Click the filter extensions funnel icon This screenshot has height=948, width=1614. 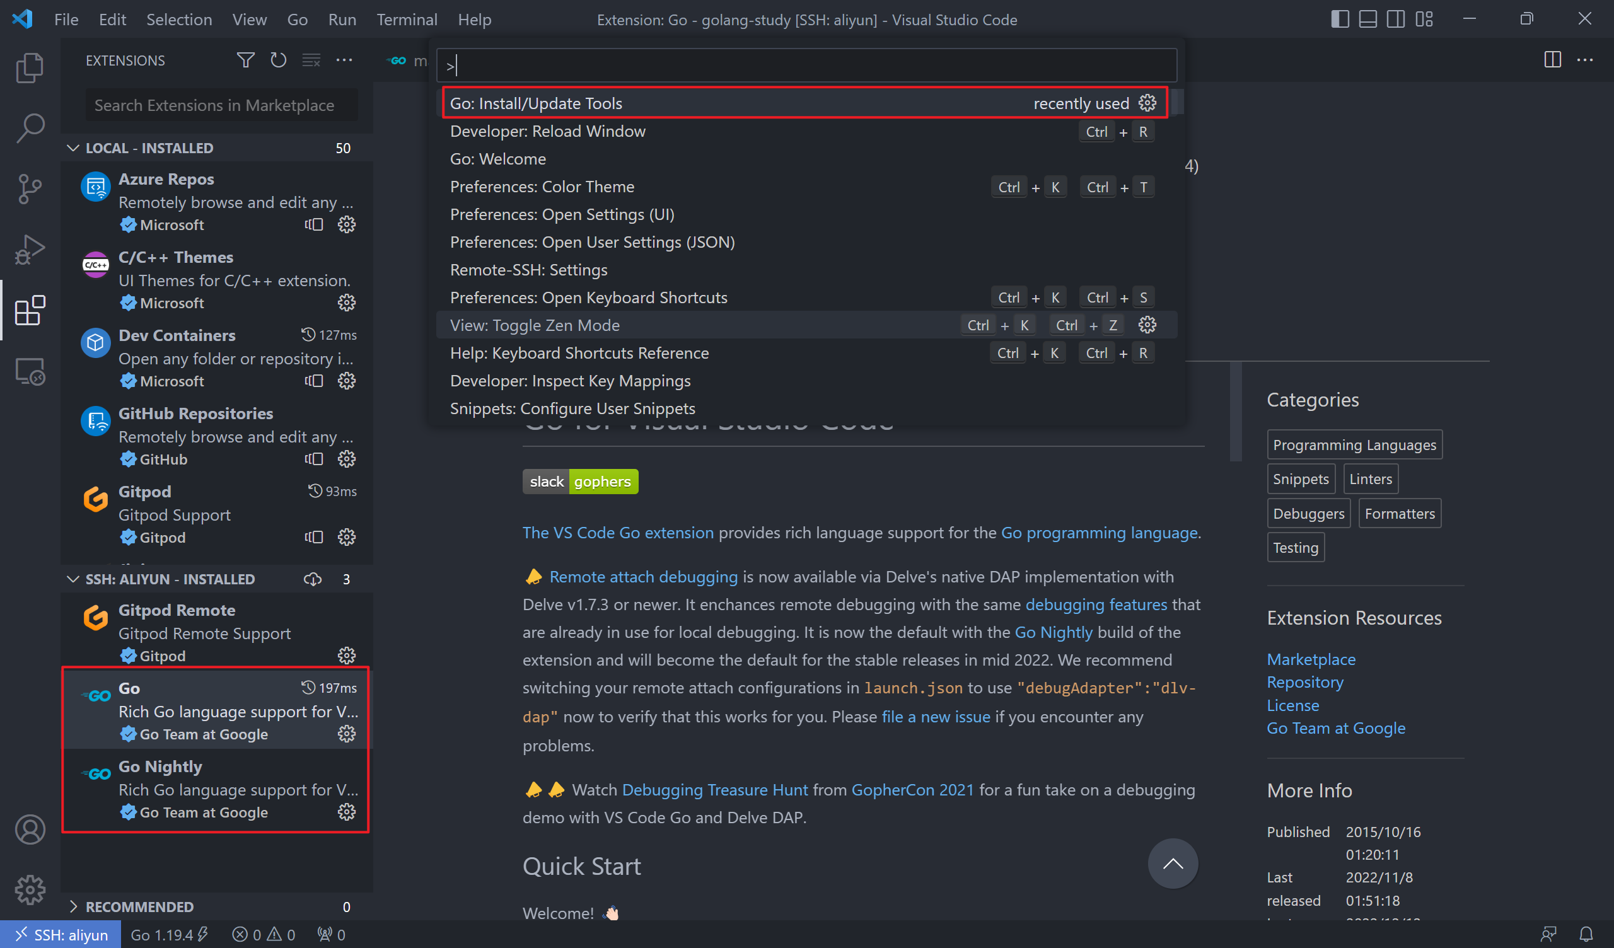[x=245, y=61]
